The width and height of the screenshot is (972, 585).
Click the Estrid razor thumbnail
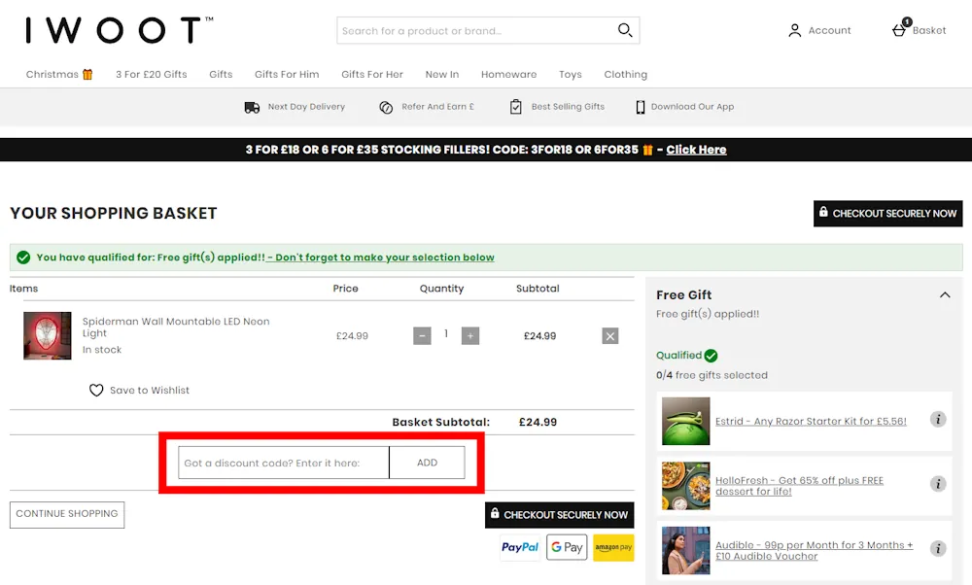(685, 422)
